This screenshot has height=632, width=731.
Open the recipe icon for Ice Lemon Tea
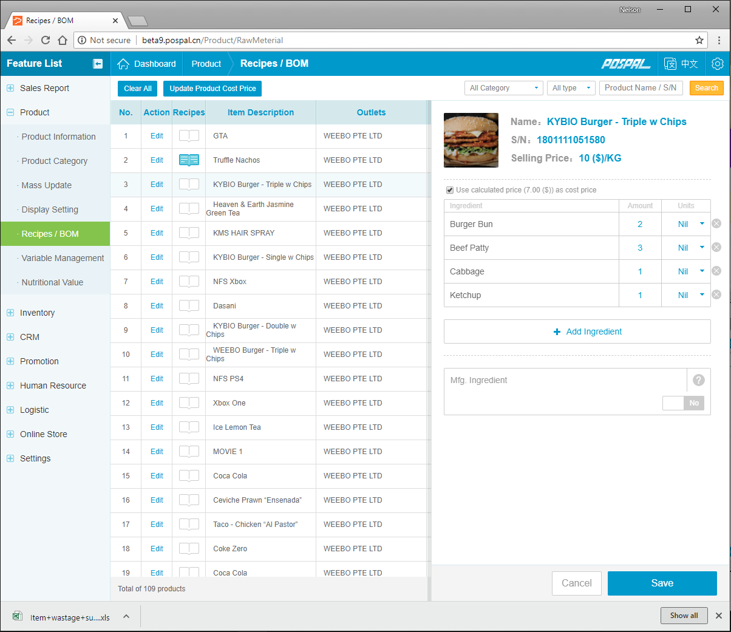tap(189, 427)
